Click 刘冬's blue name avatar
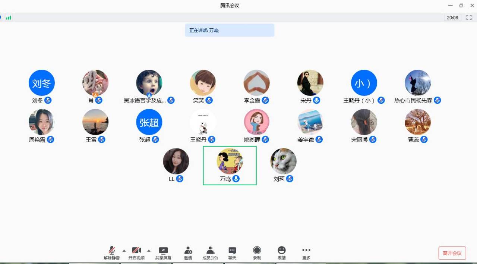The image size is (477, 264). (x=42, y=83)
